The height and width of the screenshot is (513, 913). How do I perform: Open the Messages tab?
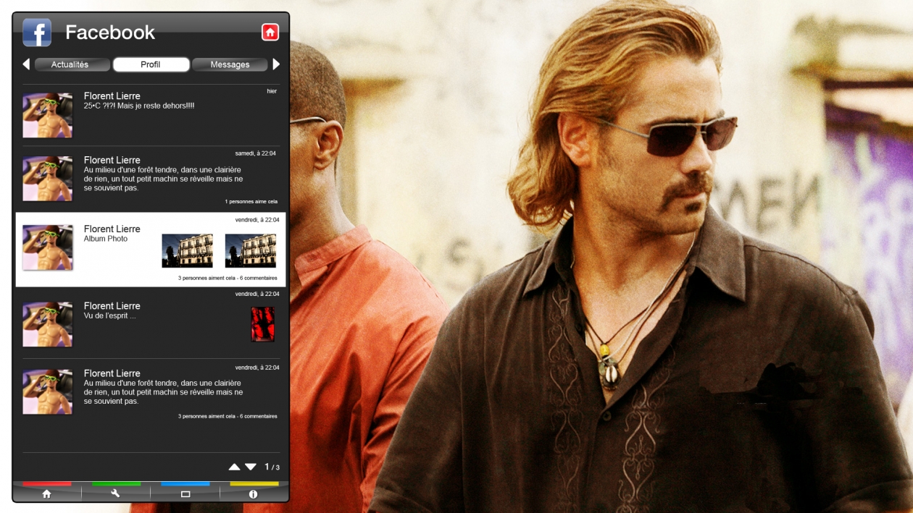point(230,64)
